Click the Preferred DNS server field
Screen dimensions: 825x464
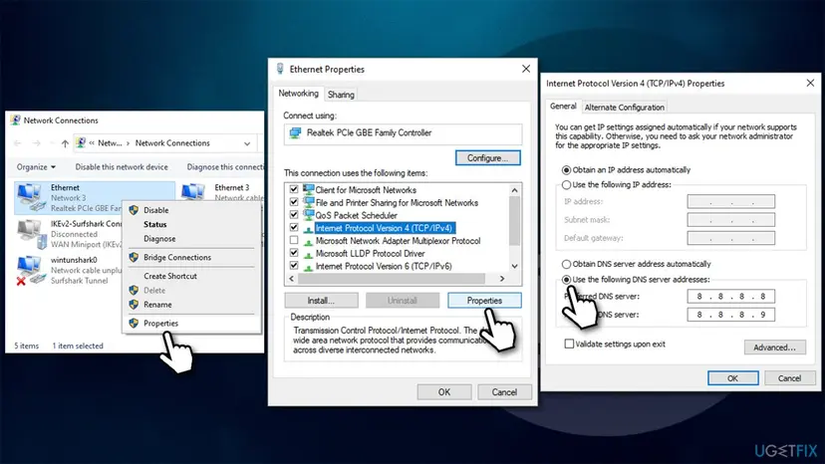(x=730, y=296)
